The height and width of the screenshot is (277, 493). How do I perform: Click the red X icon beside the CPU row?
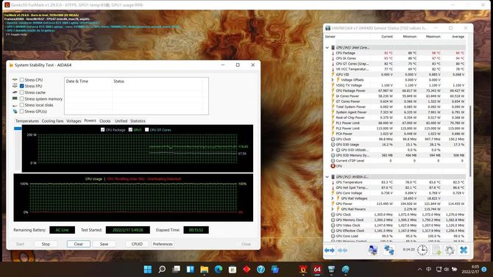click(333, 166)
